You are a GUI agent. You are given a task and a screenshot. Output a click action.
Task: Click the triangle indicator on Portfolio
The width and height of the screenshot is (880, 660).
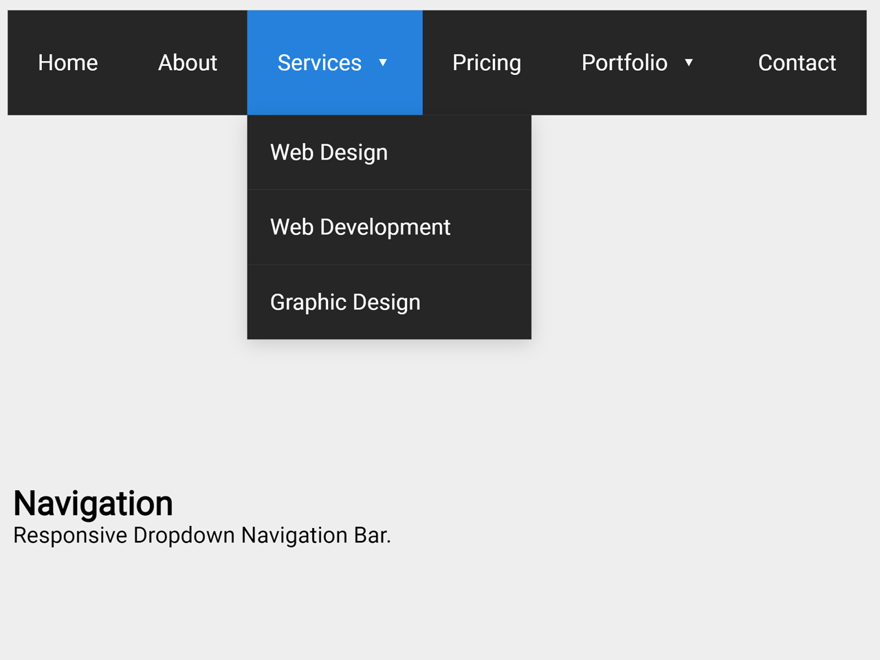pos(690,63)
